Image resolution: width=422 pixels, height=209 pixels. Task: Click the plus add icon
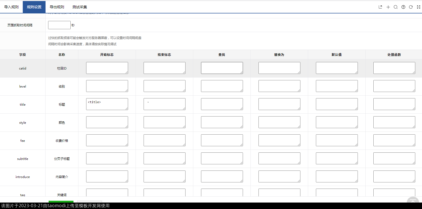pyautogui.click(x=388, y=7)
